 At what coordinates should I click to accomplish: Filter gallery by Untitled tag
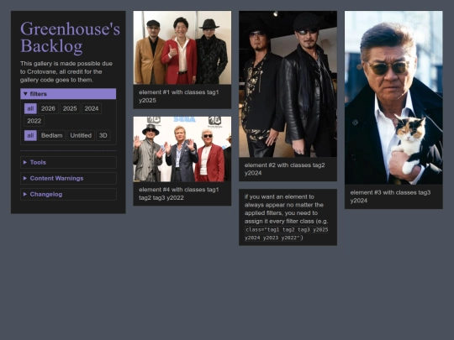[81, 136]
